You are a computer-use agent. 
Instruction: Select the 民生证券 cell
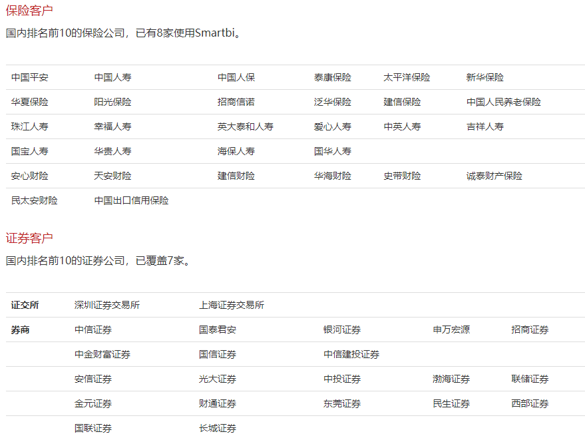point(451,403)
